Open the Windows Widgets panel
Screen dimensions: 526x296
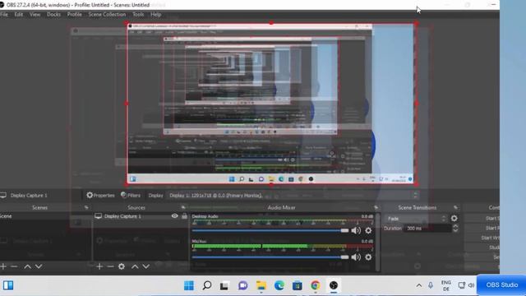(8, 285)
